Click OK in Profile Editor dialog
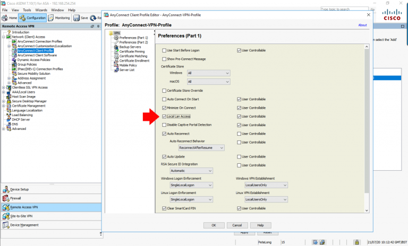Image resolution: width=408 pixels, height=246 pixels. [214, 225]
